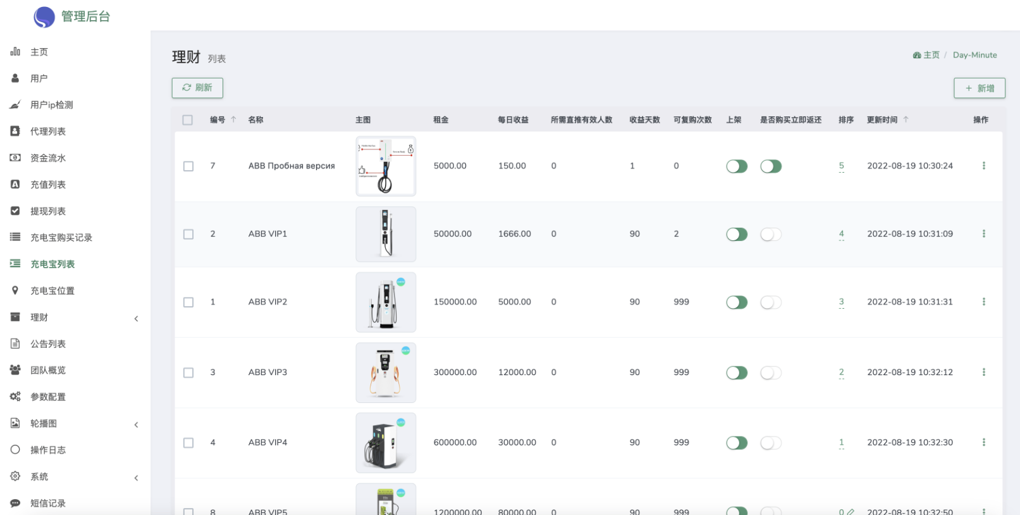Click the 短信记录 chat bubble icon
Screen dimensions: 1020x515
click(15, 503)
